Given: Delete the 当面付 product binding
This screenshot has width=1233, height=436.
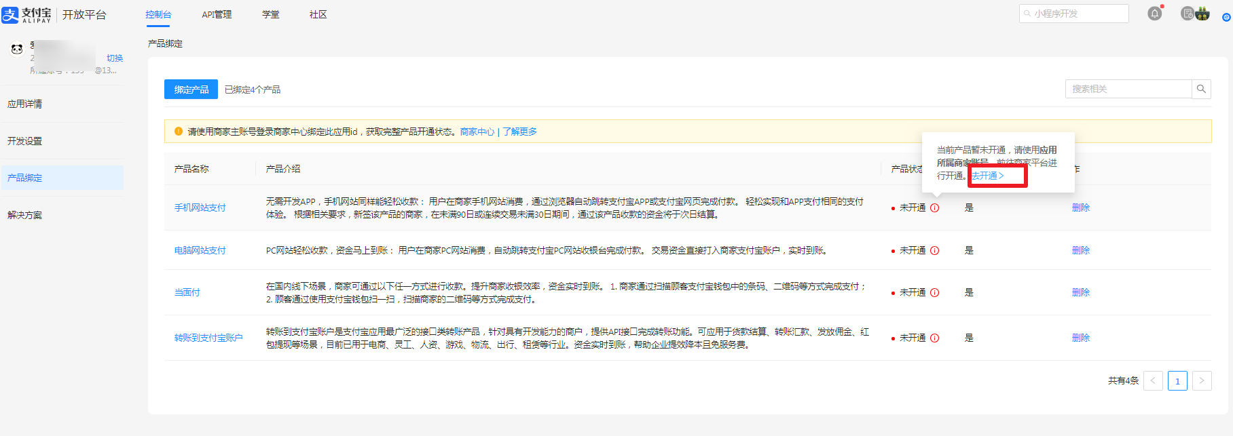Looking at the screenshot, I should (1081, 292).
